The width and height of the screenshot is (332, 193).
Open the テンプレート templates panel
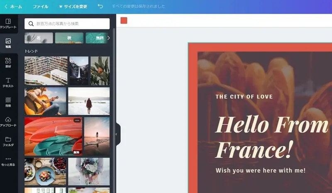[8, 23]
